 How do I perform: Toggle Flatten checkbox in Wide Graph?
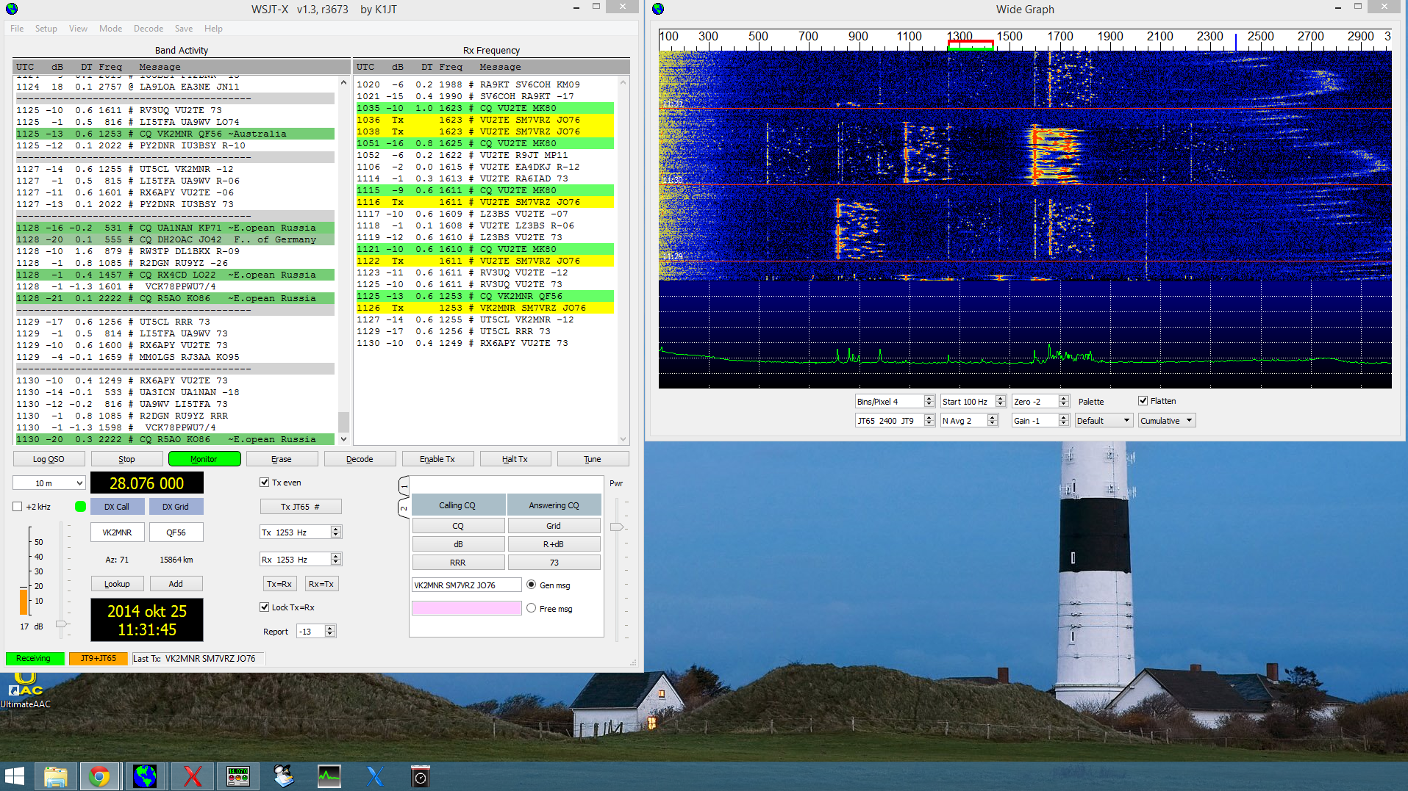click(x=1143, y=401)
